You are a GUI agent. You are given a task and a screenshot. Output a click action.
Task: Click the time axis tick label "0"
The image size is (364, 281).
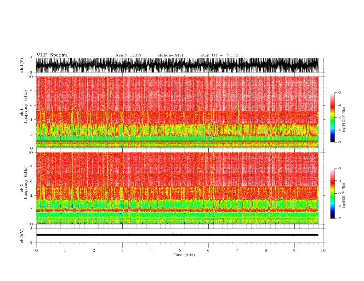[x=36, y=250]
